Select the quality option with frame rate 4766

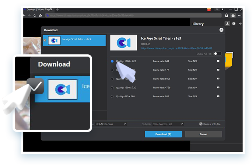tap(112, 88)
